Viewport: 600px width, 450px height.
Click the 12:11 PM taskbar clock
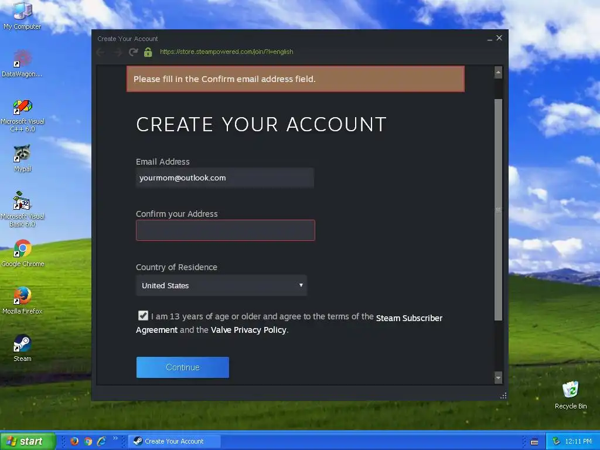pos(578,441)
